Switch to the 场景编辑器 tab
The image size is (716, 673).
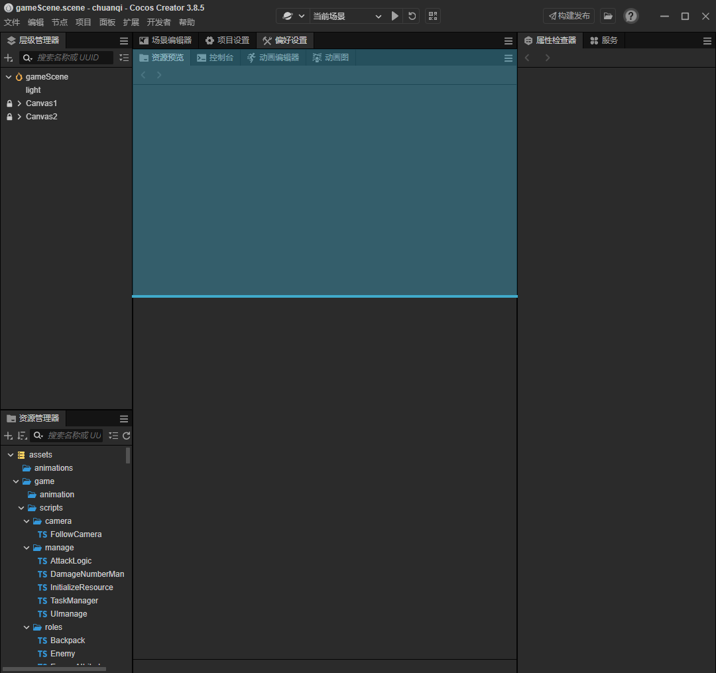166,40
